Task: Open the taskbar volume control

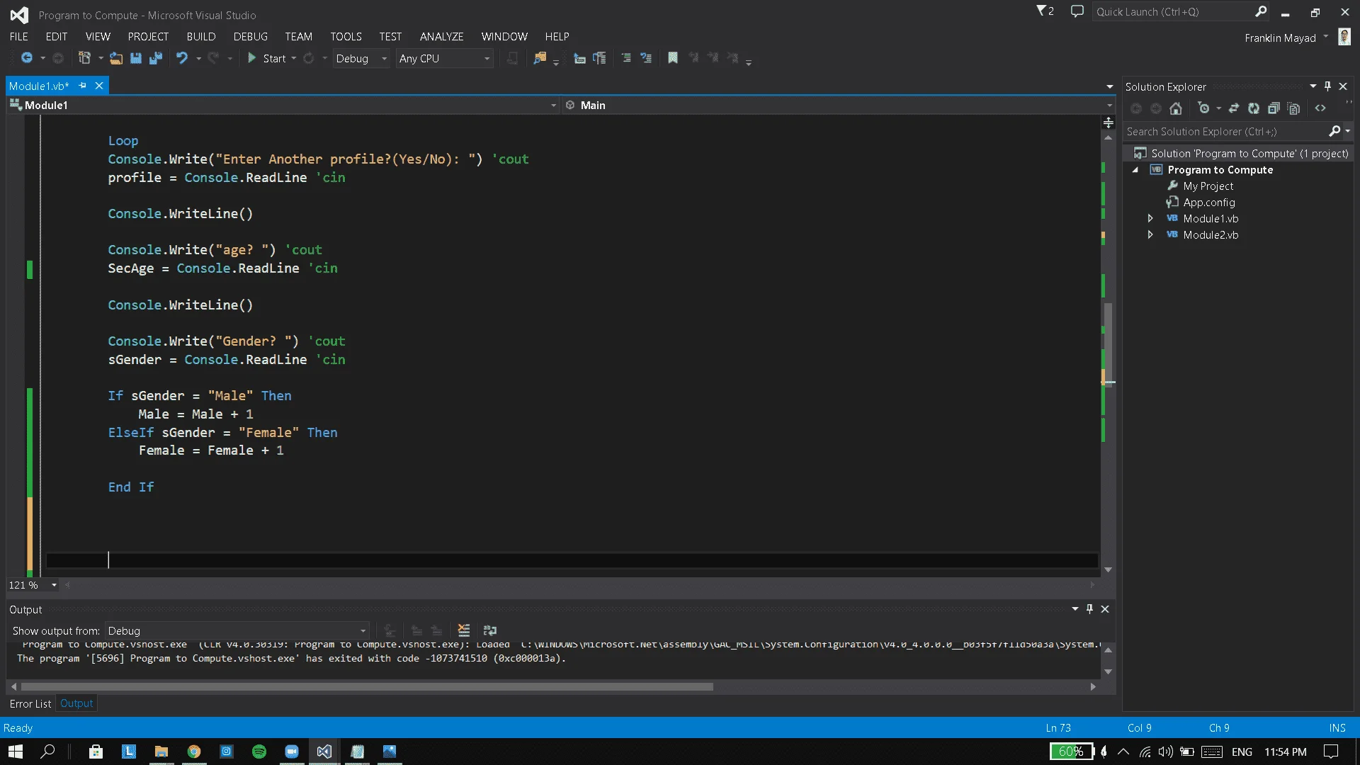Action: [x=1165, y=752]
